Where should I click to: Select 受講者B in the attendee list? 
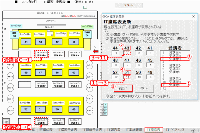pyautogui.click(x=175, y=56)
